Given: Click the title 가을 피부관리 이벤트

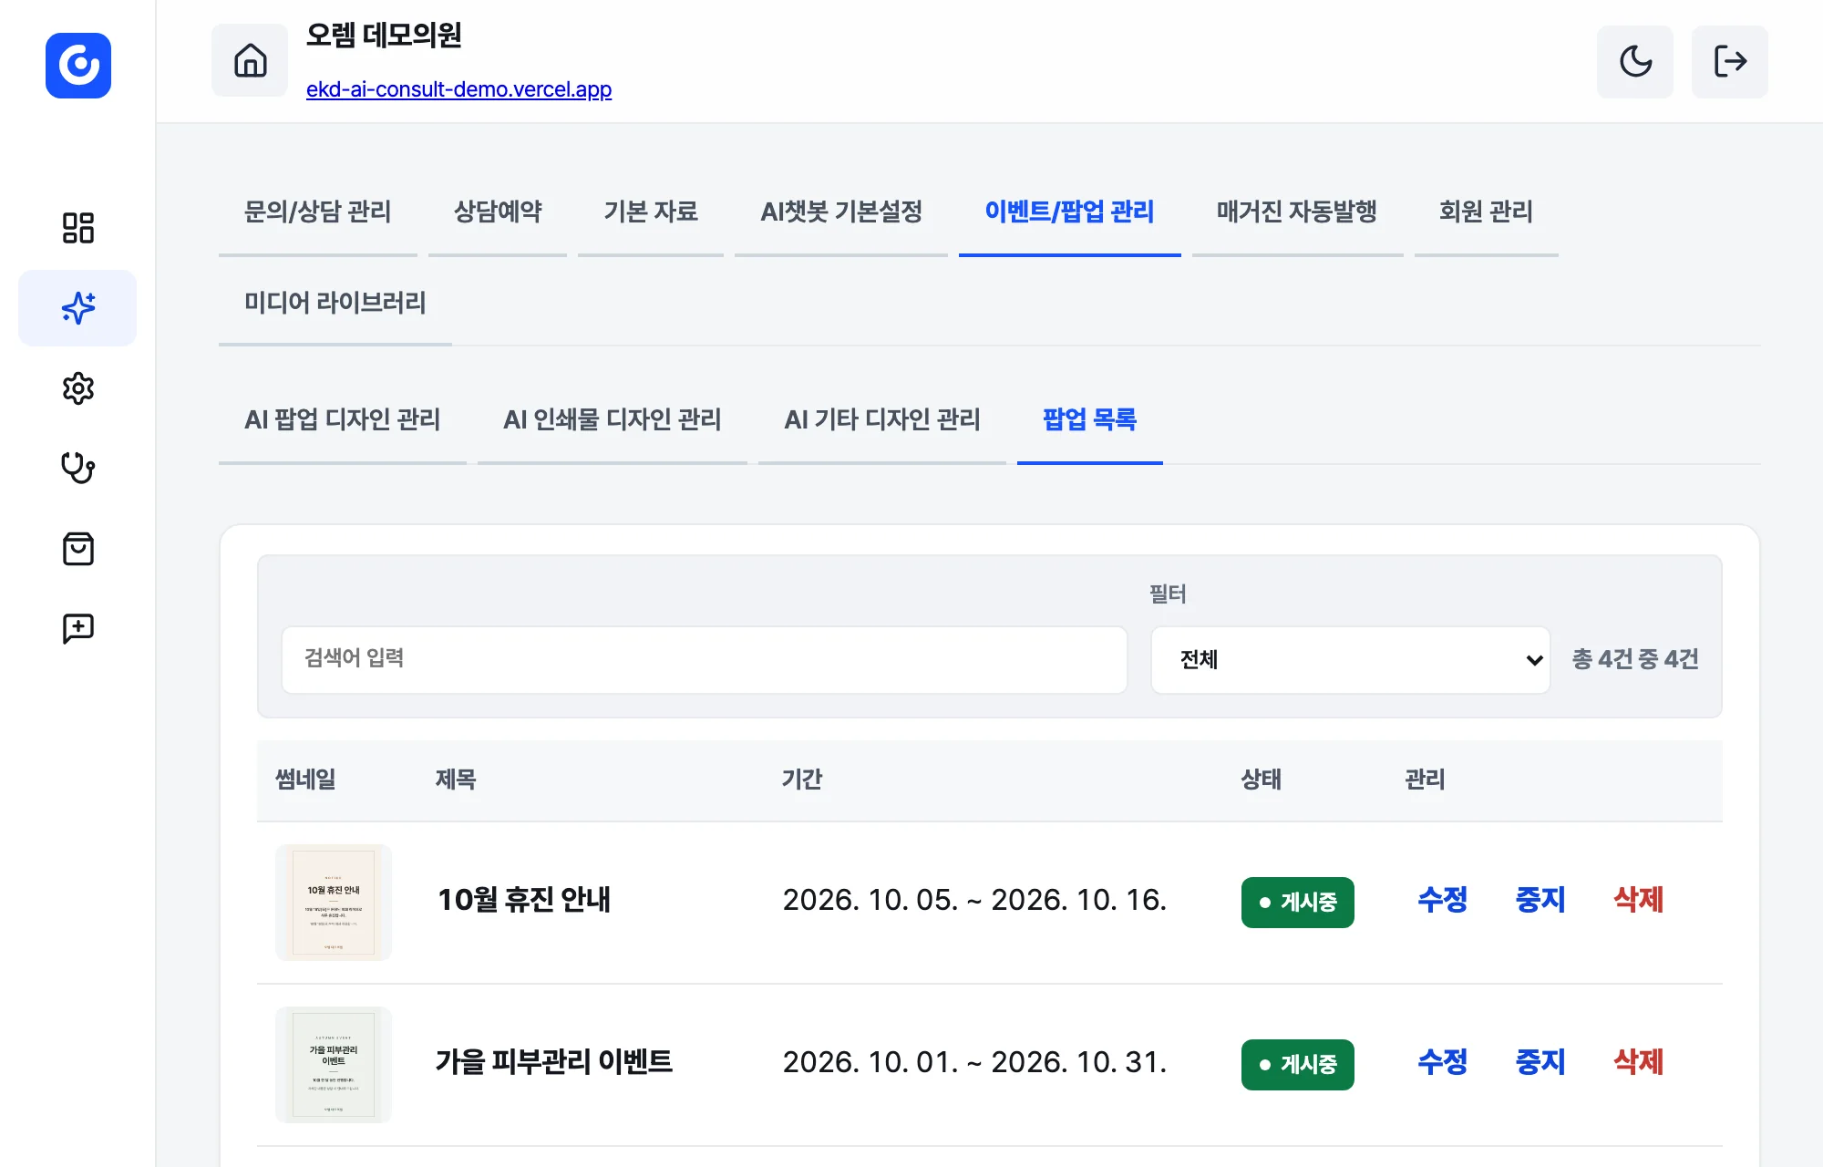Looking at the screenshot, I should (x=554, y=1062).
